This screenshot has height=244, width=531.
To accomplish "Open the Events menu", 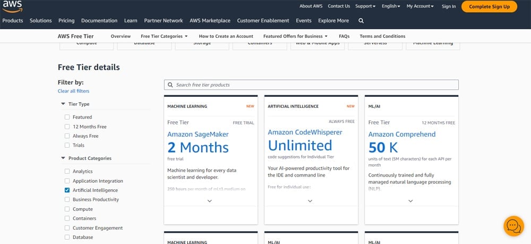I will click(x=303, y=21).
